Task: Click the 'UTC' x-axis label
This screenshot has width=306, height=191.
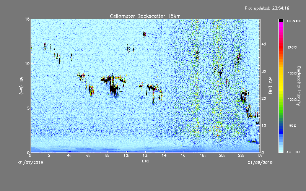Action: (x=145, y=161)
